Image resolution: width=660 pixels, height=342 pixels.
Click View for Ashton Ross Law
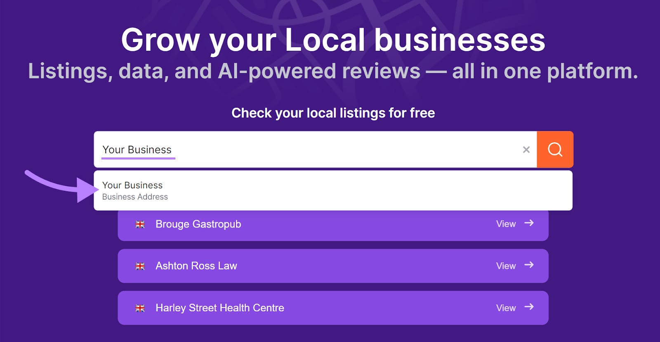(506, 266)
